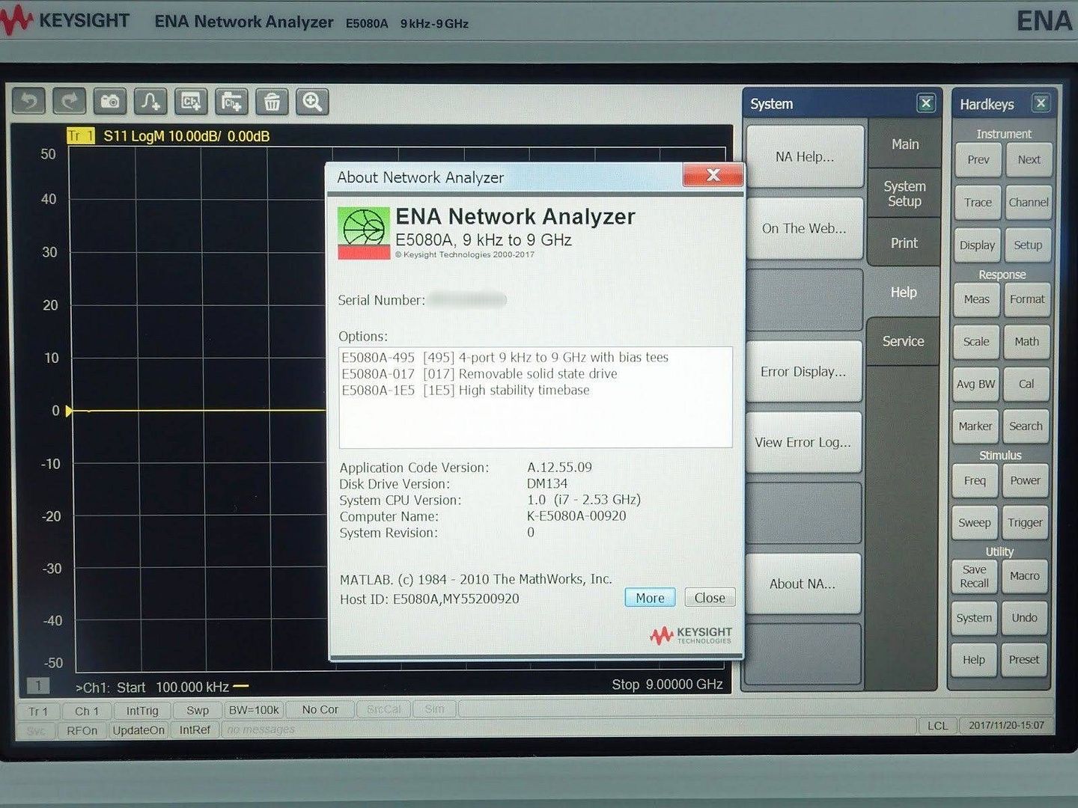Click the Prev instrument hardkey
Viewport: 1078px width, 808px height.
[978, 159]
